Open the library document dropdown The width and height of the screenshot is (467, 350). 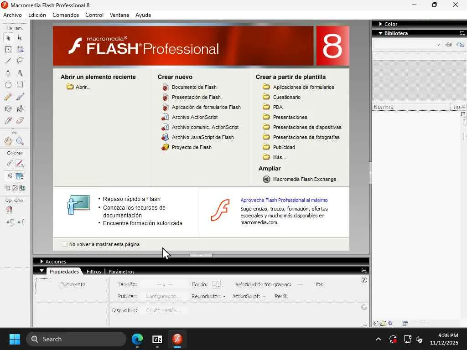pyautogui.click(x=407, y=45)
